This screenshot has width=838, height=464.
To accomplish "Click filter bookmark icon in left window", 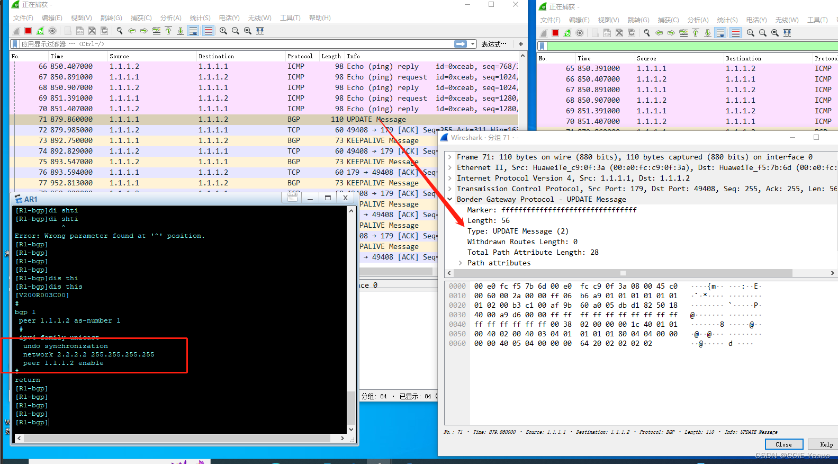I will pos(15,44).
